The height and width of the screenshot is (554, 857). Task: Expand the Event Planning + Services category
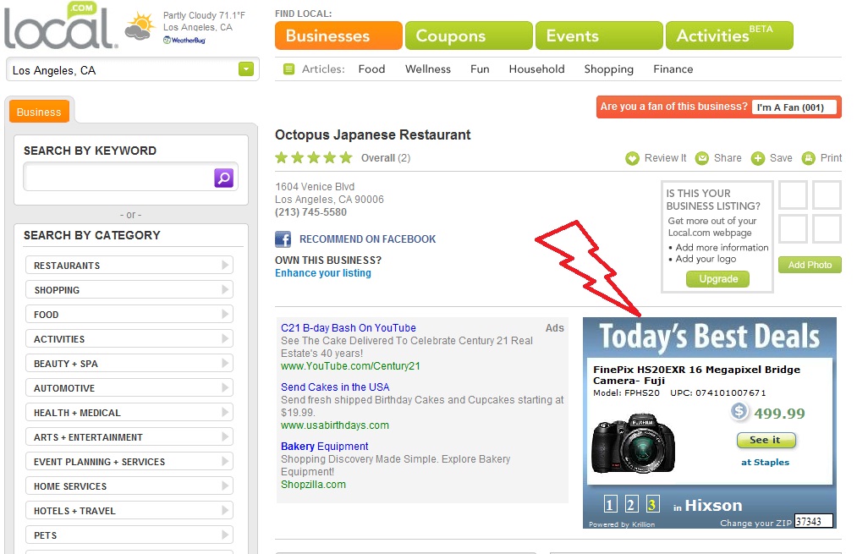(x=129, y=462)
